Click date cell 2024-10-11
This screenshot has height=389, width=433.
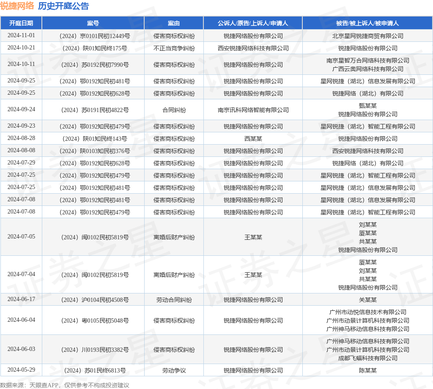(21, 64)
